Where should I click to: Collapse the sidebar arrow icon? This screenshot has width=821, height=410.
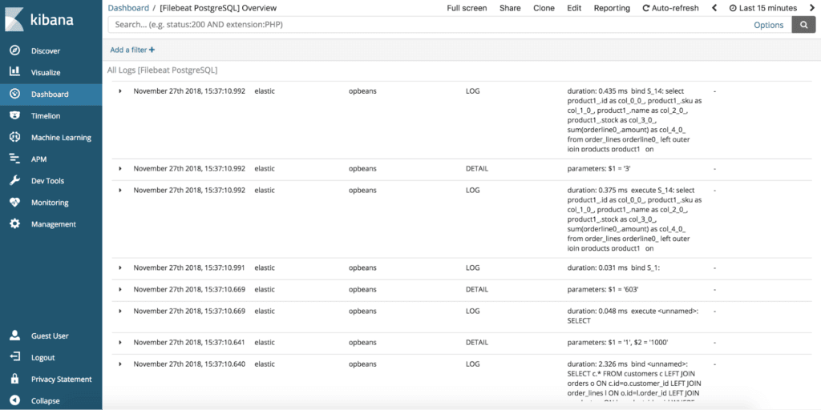tap(14, 400)
